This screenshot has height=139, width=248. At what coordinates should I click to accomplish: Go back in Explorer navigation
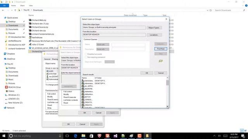click(x=3, y=10)
